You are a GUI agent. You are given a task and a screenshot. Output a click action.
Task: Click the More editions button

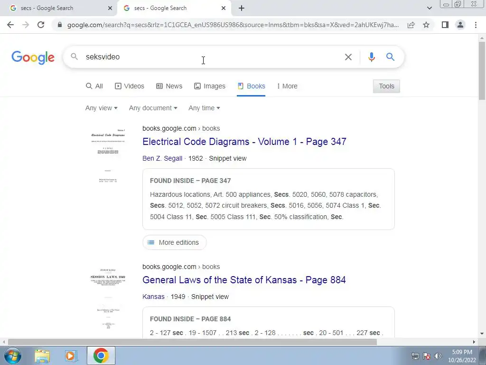[x=175, y=242]
